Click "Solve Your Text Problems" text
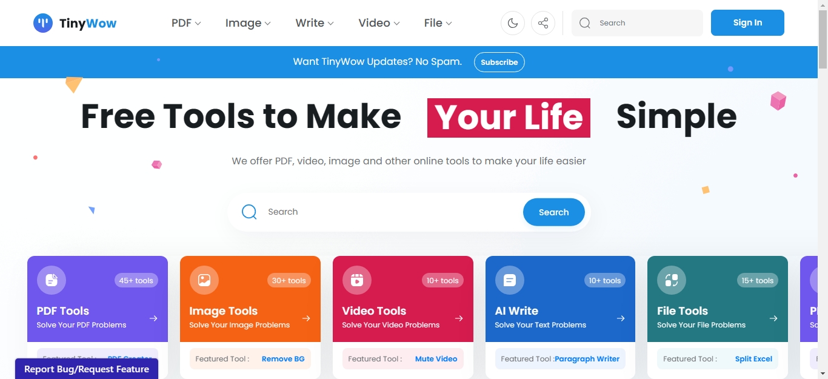 pyautogui.click(x=541, y=325)
